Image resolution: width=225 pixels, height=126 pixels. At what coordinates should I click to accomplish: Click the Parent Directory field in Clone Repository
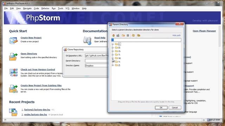(96, 61)
